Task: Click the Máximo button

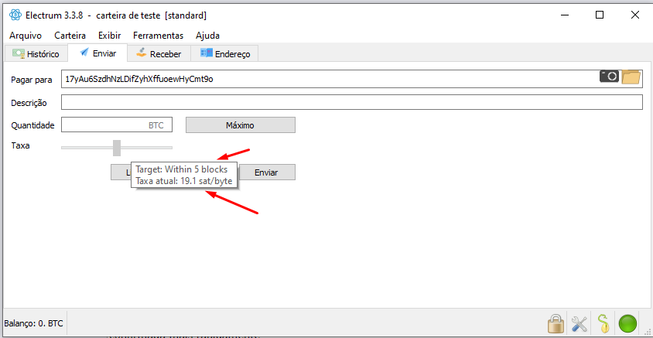Action: 241,125
